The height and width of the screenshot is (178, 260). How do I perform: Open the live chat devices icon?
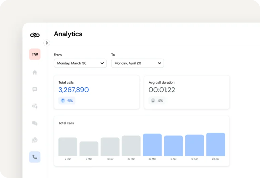pos(35,106)
